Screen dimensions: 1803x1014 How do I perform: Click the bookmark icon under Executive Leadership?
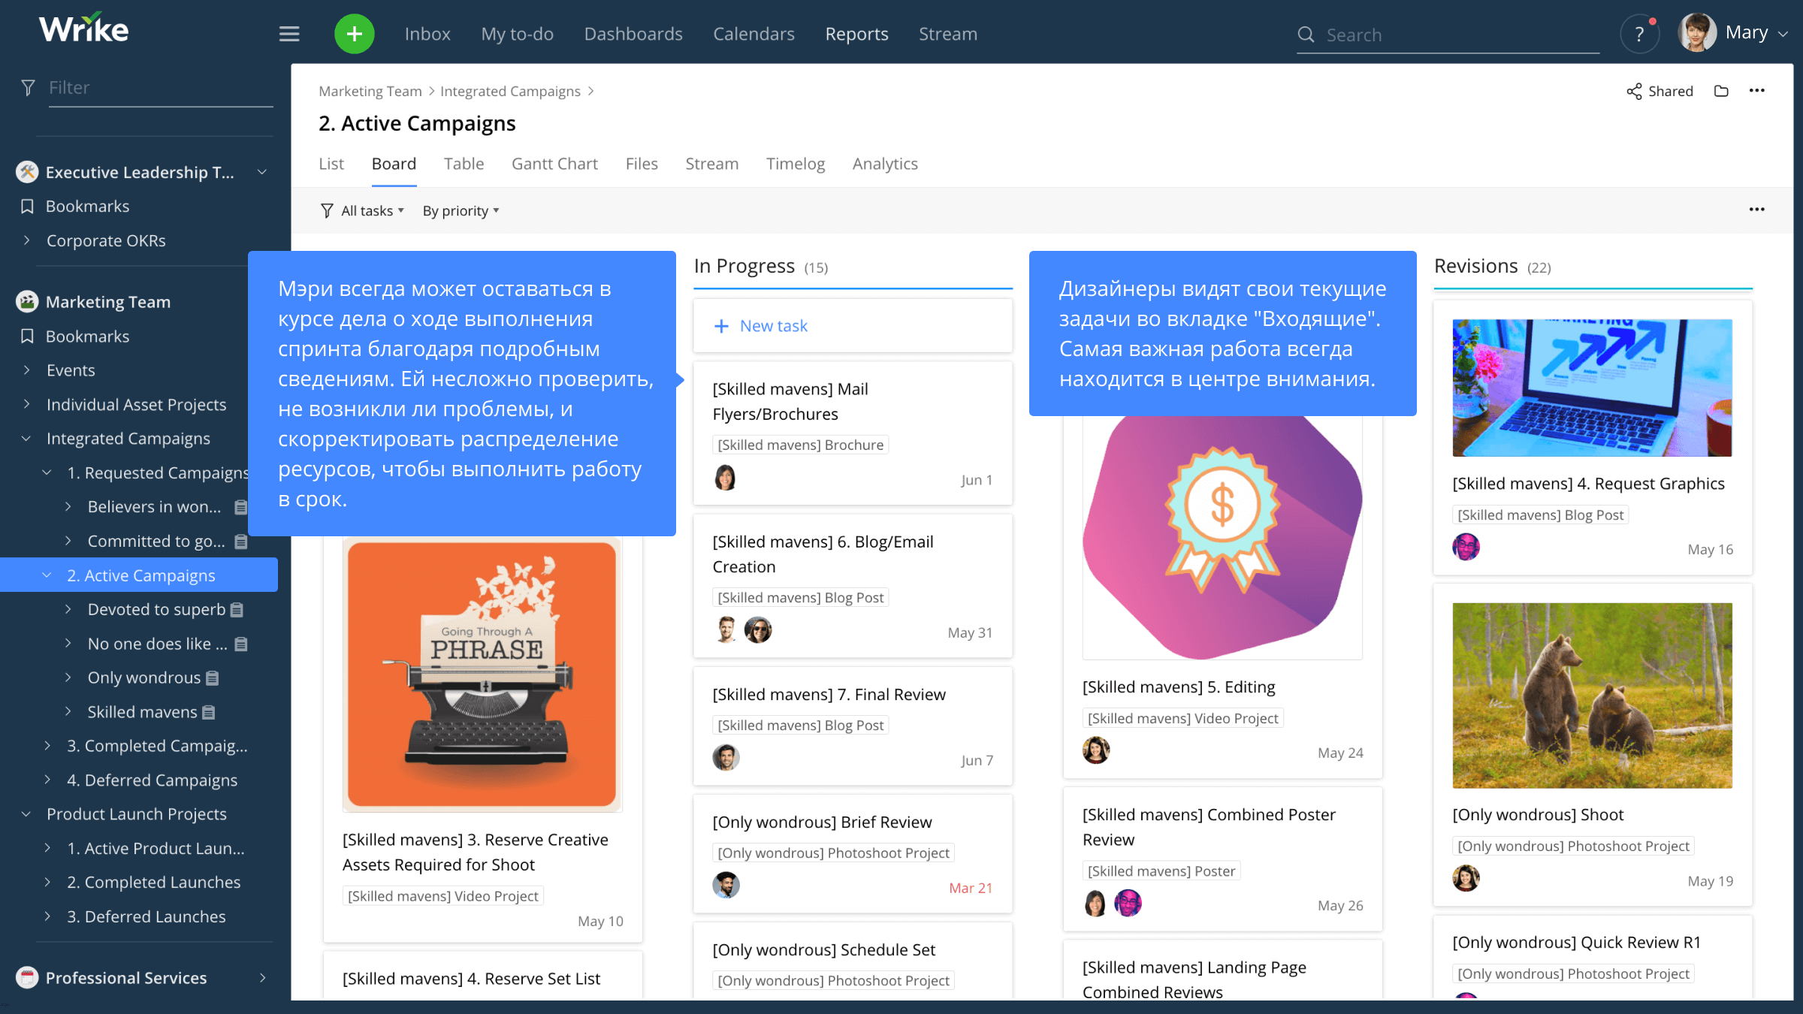27,207
